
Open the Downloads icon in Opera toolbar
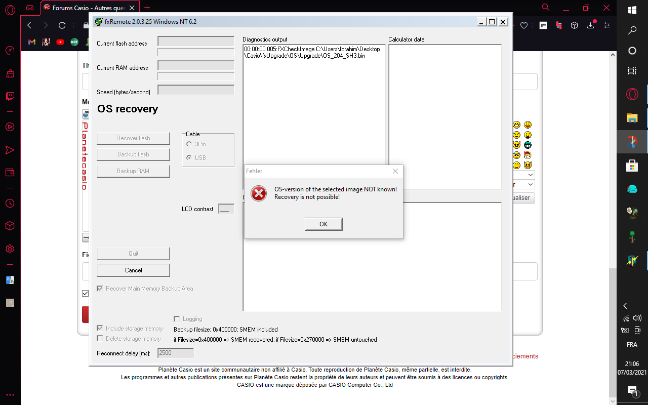(591, 25)
